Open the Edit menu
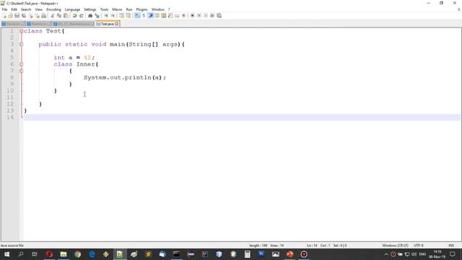This screenshot has width=462, height=260. (14, 9)
